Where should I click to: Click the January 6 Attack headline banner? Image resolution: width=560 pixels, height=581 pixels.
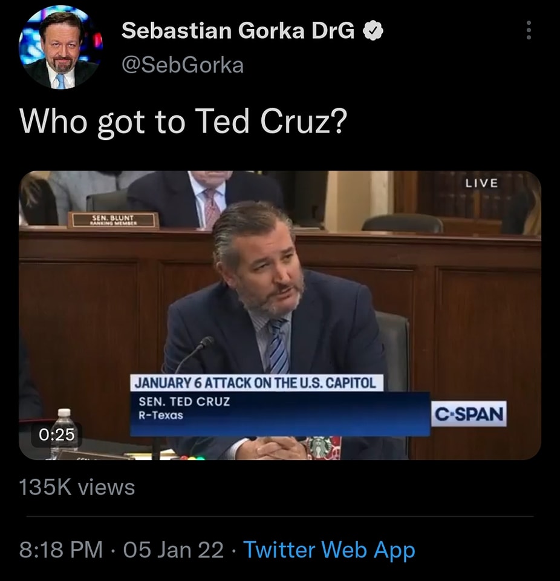[x=258, y=382]
